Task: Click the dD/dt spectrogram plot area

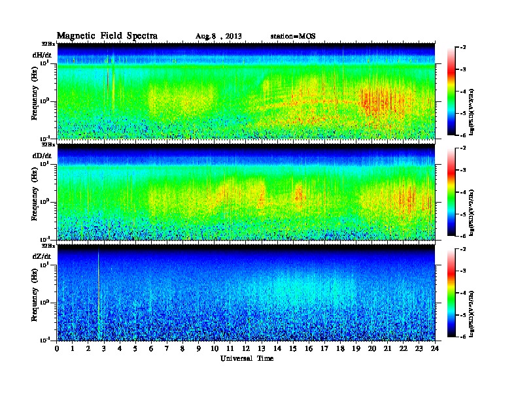Action: click(x=246, y=192)
